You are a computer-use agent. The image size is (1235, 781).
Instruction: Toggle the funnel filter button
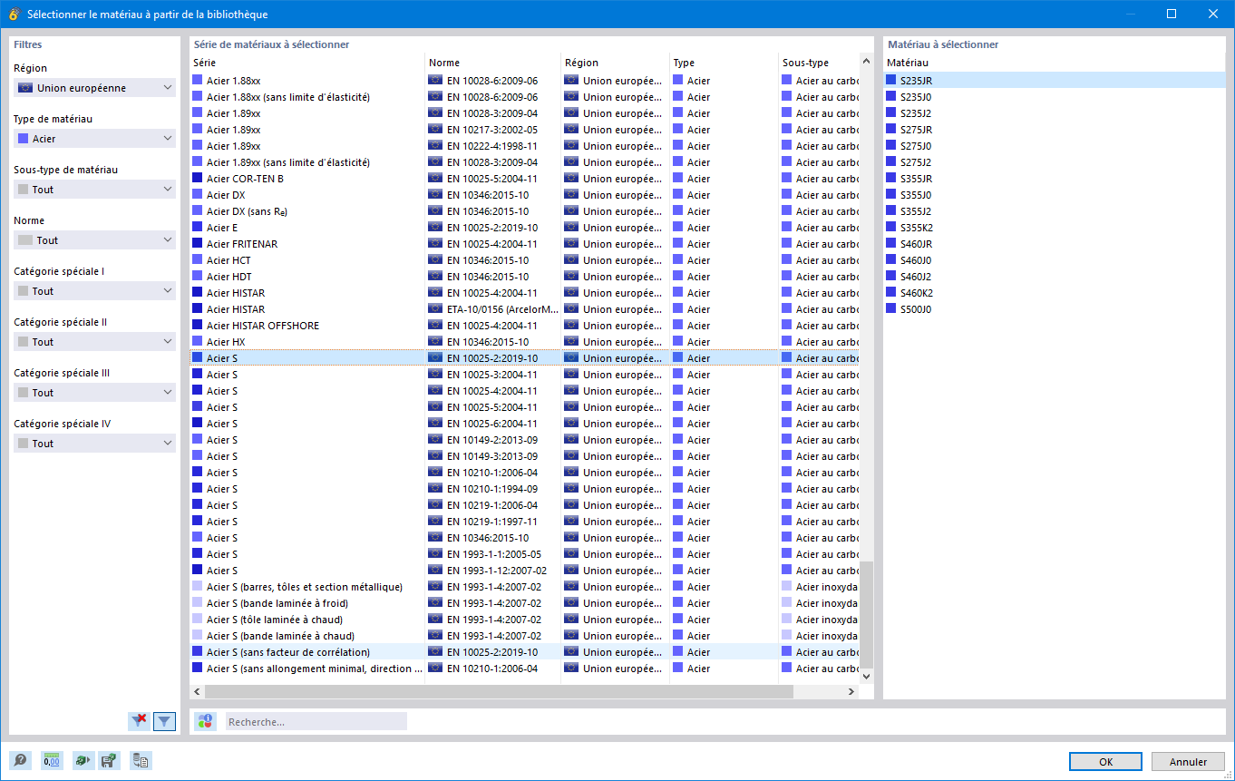[x=164, y=721]
